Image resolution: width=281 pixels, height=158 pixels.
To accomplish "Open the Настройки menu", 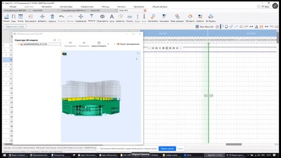I will pos(47,7).
